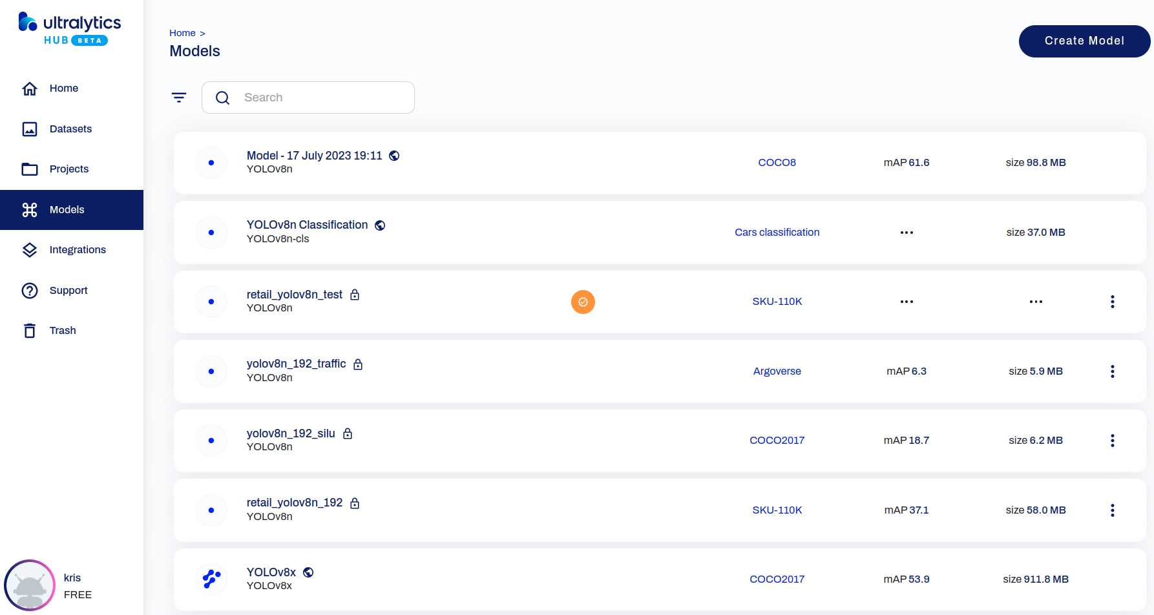Click the Ultralytics HUB logo

(x=70, y=30)
